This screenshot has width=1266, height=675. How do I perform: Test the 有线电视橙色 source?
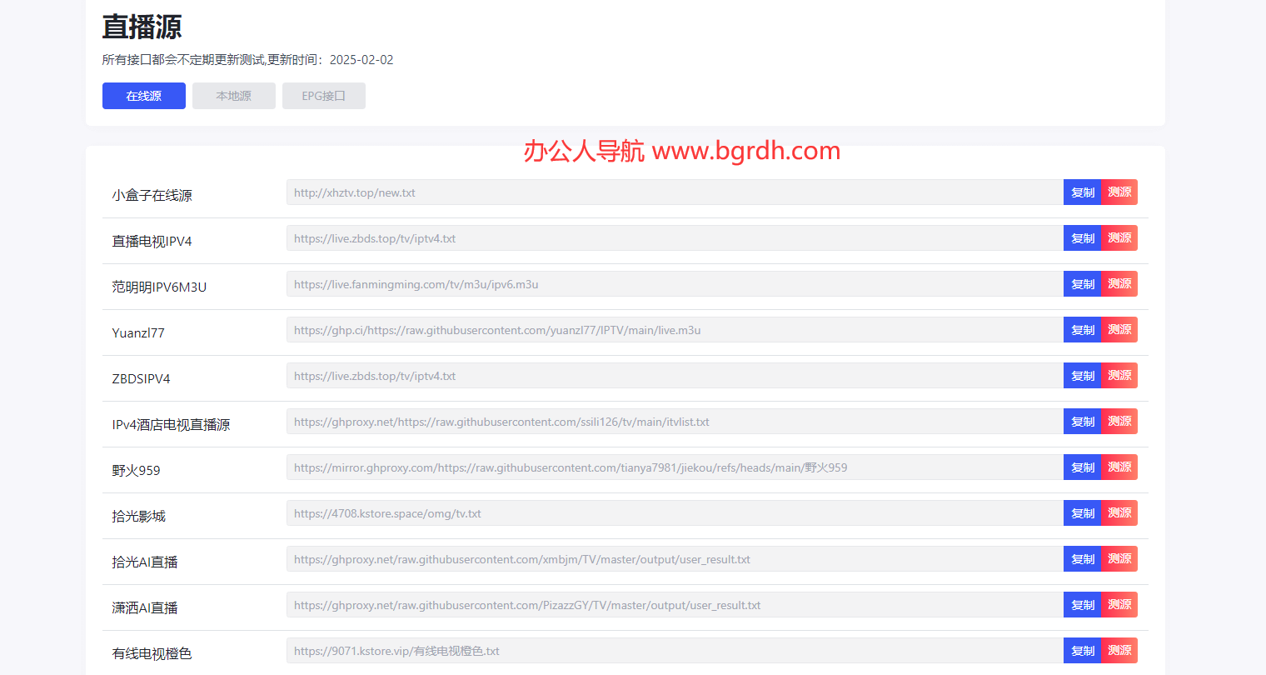pyautogui.click(x=1119, y=651)
